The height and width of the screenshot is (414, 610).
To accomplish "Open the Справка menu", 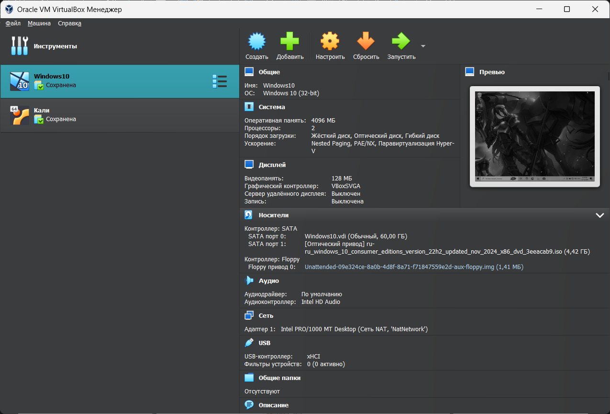I will (70, 23).
